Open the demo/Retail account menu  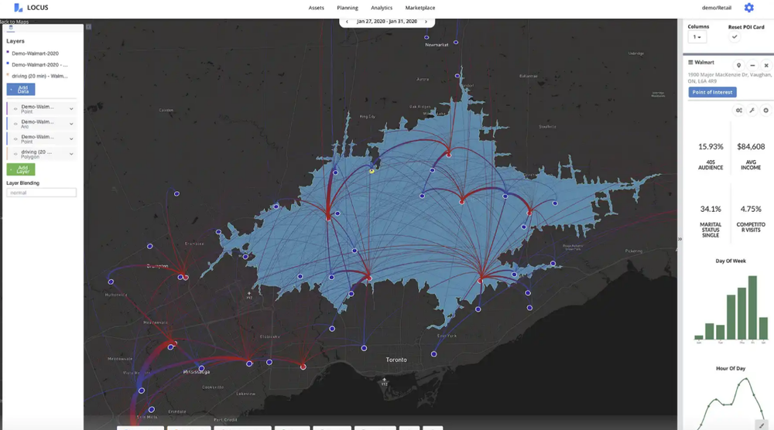(x=717, y=8)
